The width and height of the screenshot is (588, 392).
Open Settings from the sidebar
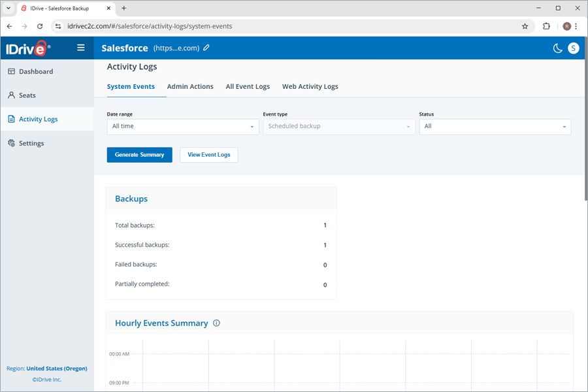click(31, 143)
